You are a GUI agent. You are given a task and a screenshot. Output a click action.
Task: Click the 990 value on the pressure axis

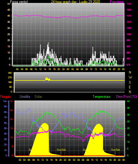coord(128,46)
